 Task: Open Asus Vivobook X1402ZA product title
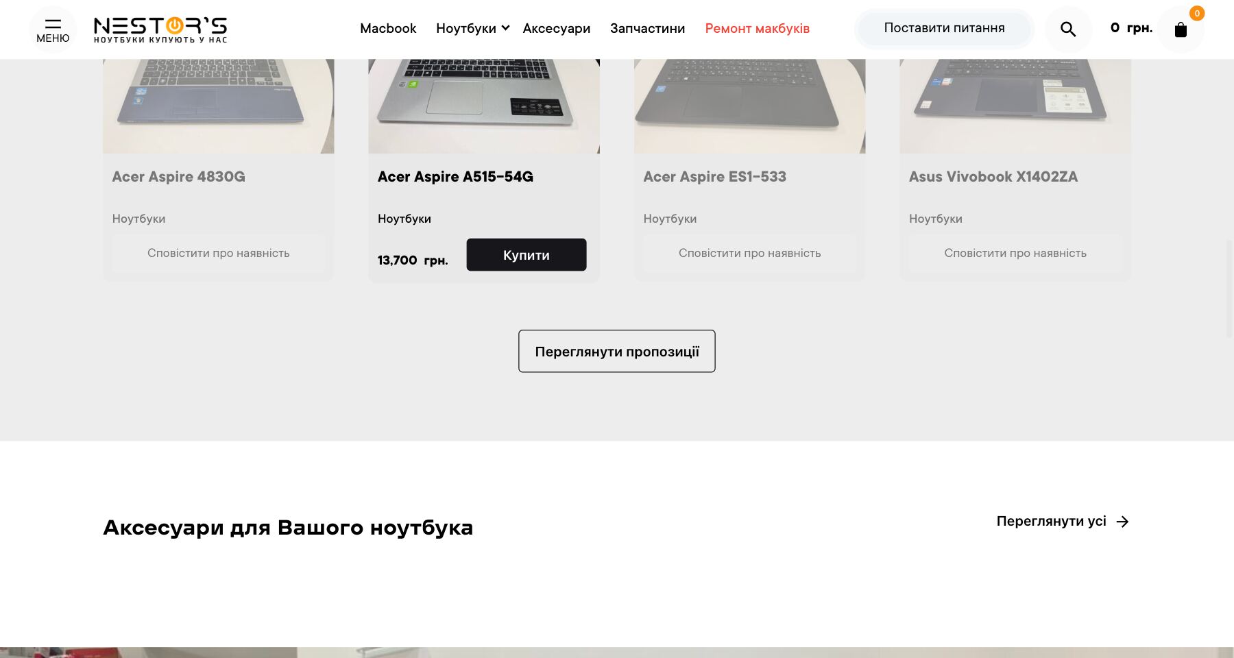click(993, 177)
